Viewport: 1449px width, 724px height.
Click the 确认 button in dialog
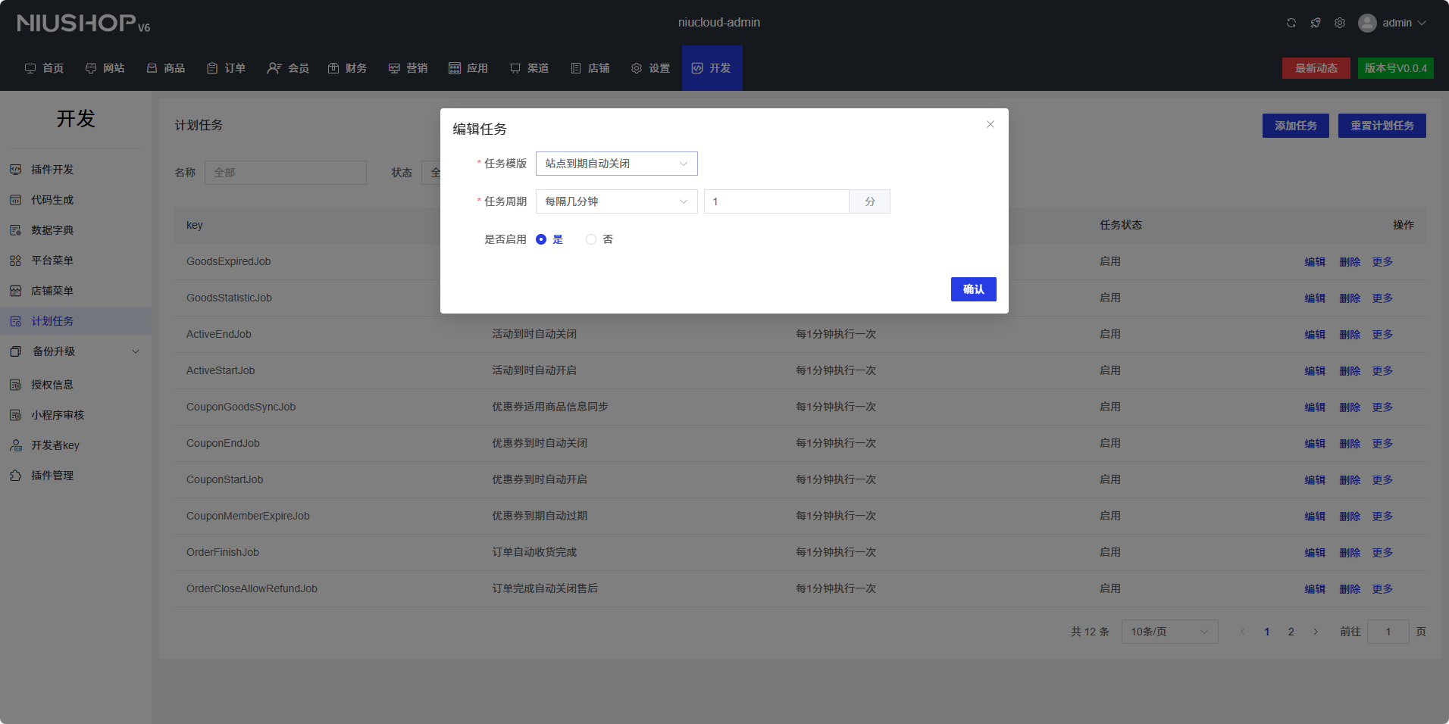tap(973, 289)
